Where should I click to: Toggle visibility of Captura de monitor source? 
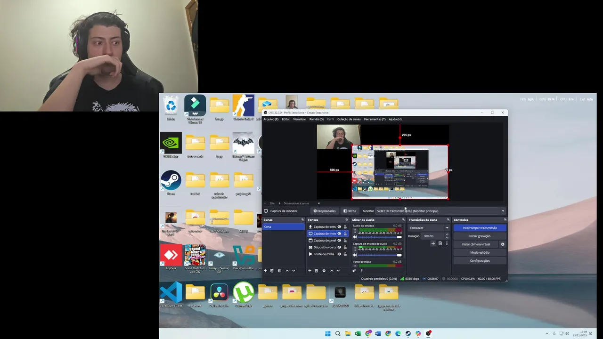click(339, 234)
